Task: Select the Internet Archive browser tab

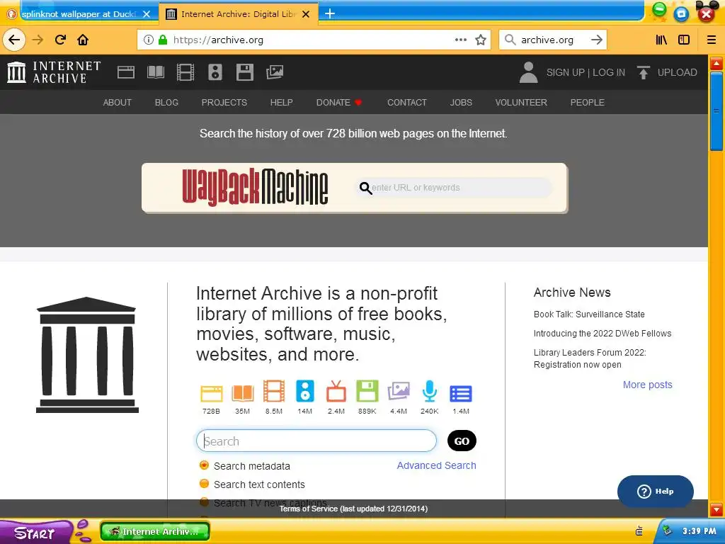Action: (x=238, y=14)
